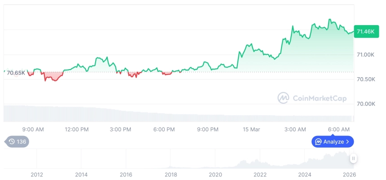The image size is (386, 180).
Task: Click the 15 Mar date axis label
Action: tap(251, 129)
